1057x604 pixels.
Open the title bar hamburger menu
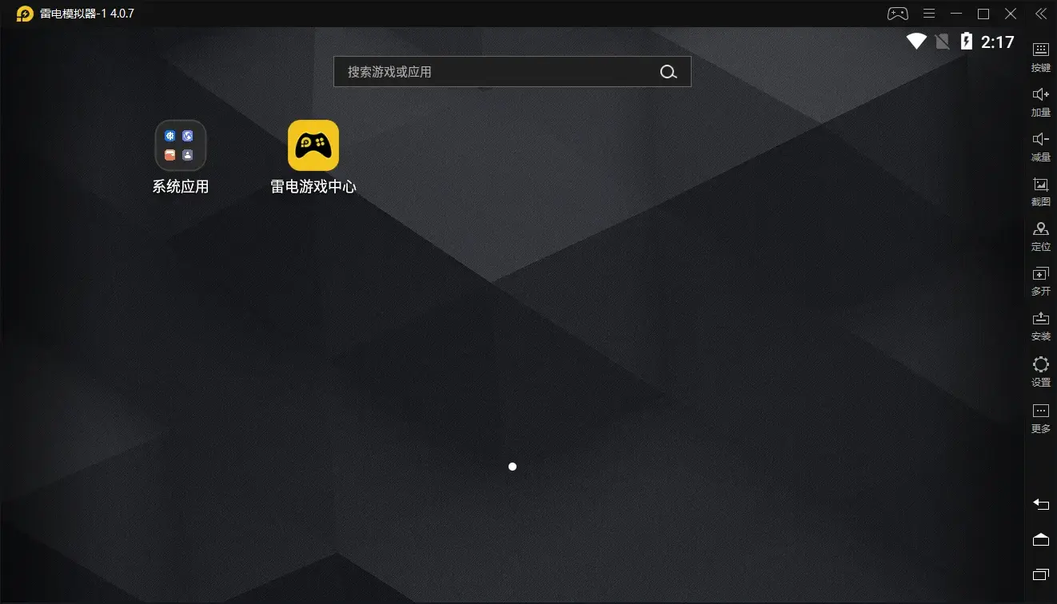pyautogui.click(x=929, y=14)
